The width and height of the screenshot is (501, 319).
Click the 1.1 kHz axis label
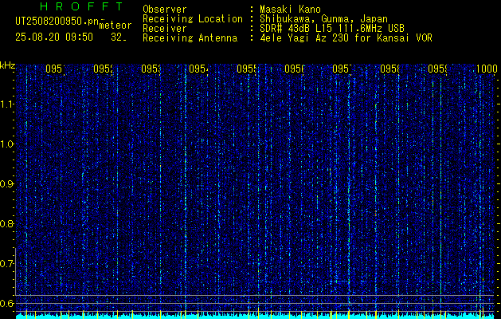6,104
